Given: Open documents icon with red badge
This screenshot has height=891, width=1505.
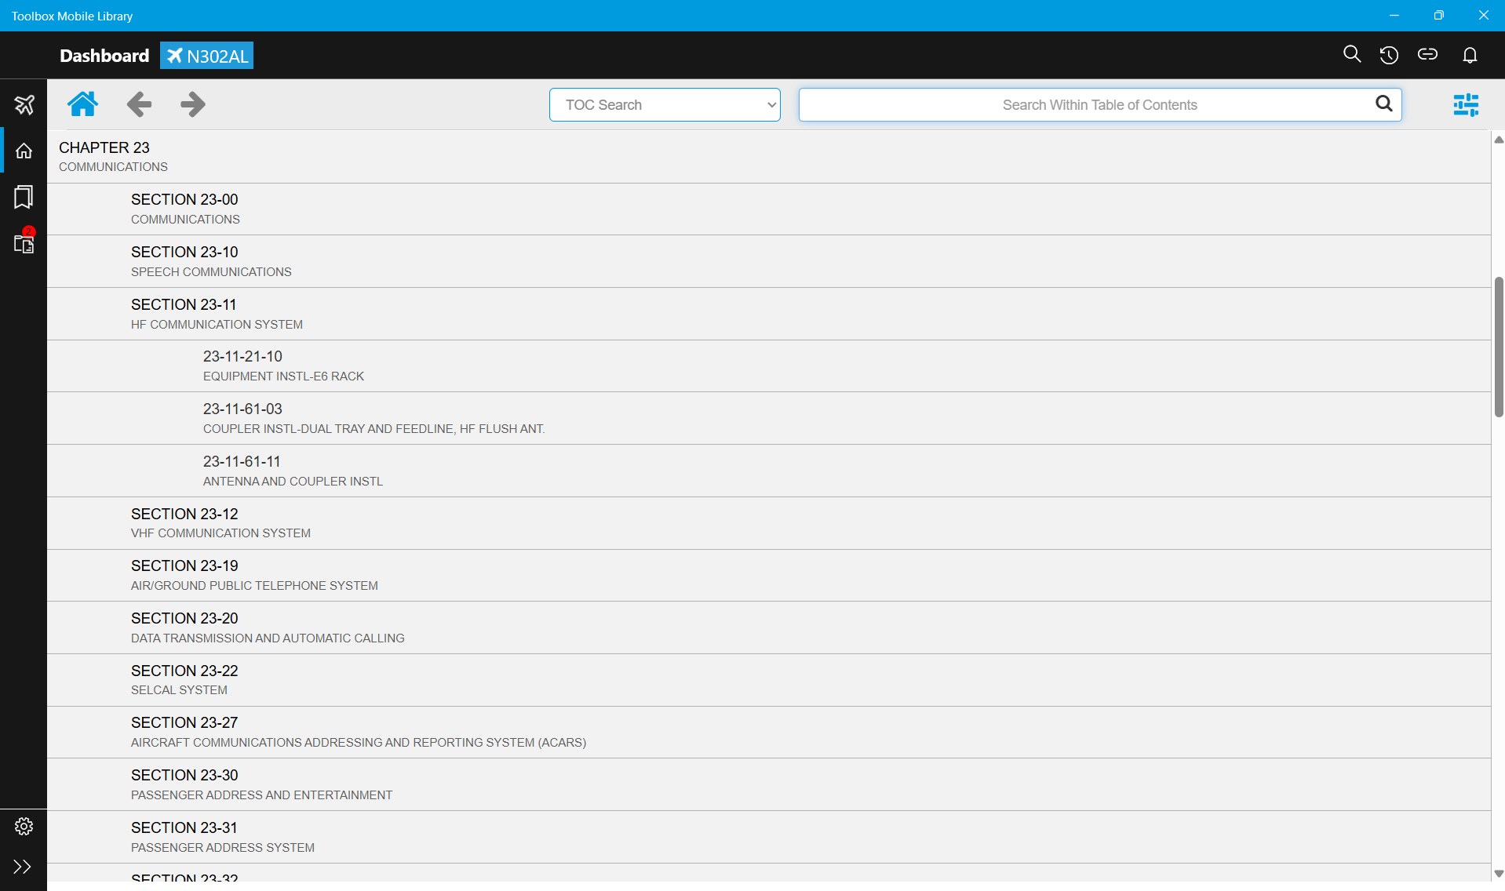Looking at the screenshot, I should (x=24, y=242).
